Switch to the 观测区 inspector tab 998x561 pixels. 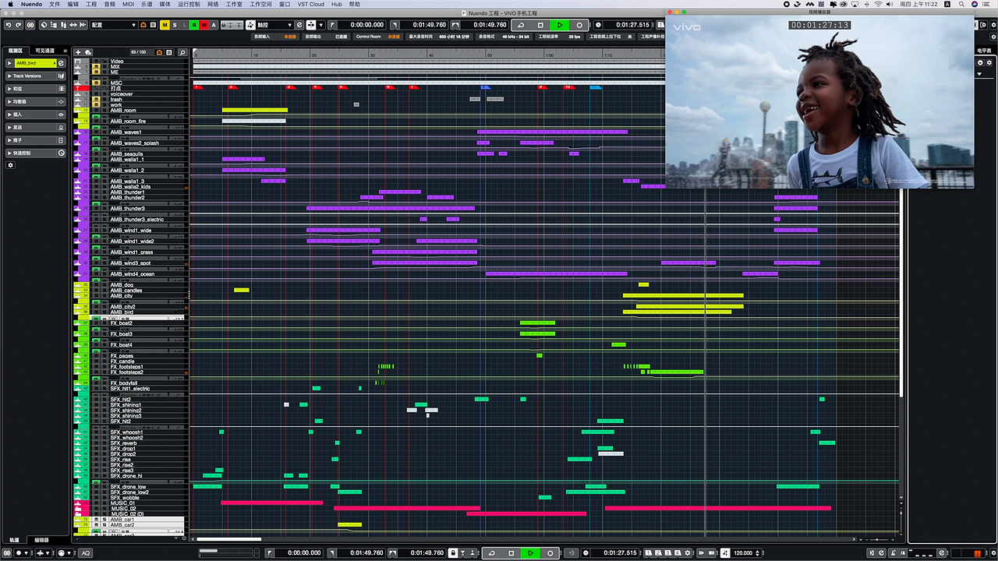coord(16,51)
